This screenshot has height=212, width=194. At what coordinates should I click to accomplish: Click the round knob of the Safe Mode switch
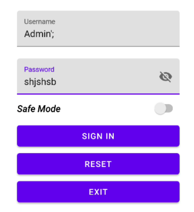click(160, 109)
